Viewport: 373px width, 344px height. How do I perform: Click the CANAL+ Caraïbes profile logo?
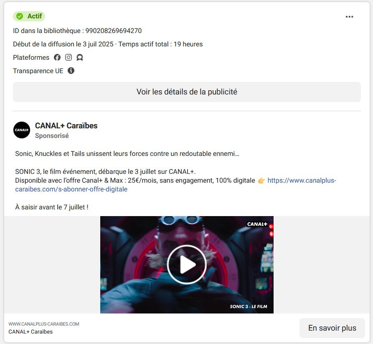pyautogui.click(x=22, y=130)
